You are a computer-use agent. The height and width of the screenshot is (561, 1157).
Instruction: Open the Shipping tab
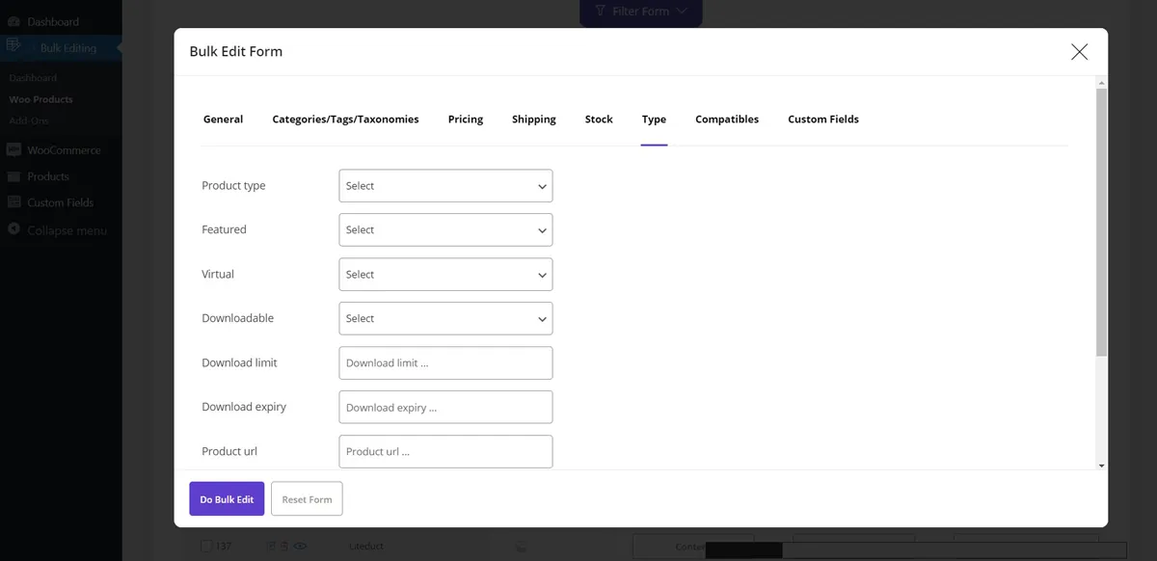click(x=534, y=120)
